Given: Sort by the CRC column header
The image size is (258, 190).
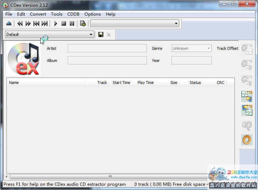Looking at the screenshot, I should click(x=215, y=83).
